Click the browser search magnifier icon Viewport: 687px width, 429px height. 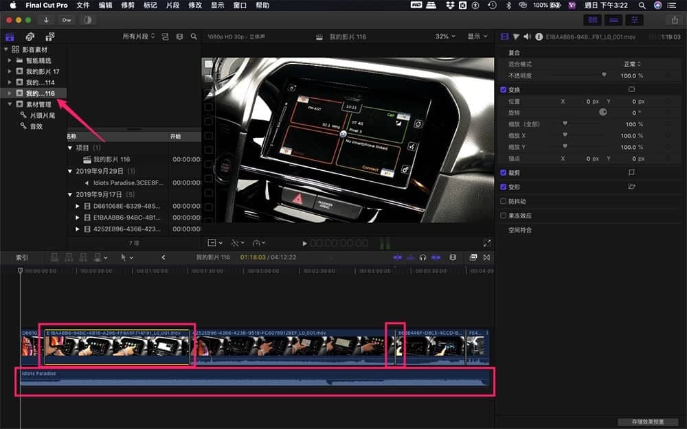point(194,37)
